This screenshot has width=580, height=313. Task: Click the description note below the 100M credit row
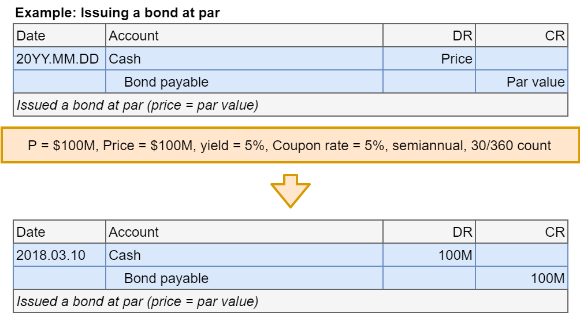(290, 301)
